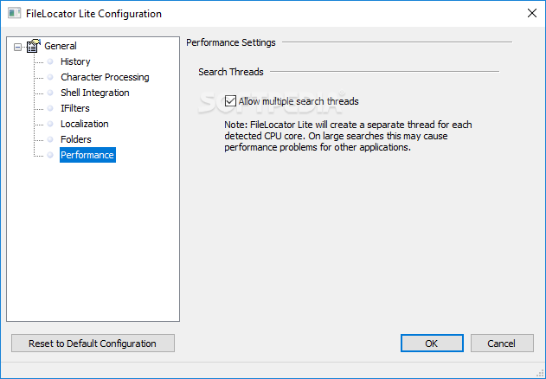The height and width of the screenshot is (379, 546).
Task: Click the bullet icon beside Folders
Action: pos(50,139)
